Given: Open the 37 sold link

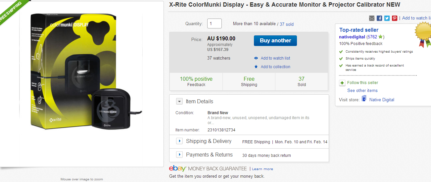Looking at the screenshot, I should coord(287,24).
